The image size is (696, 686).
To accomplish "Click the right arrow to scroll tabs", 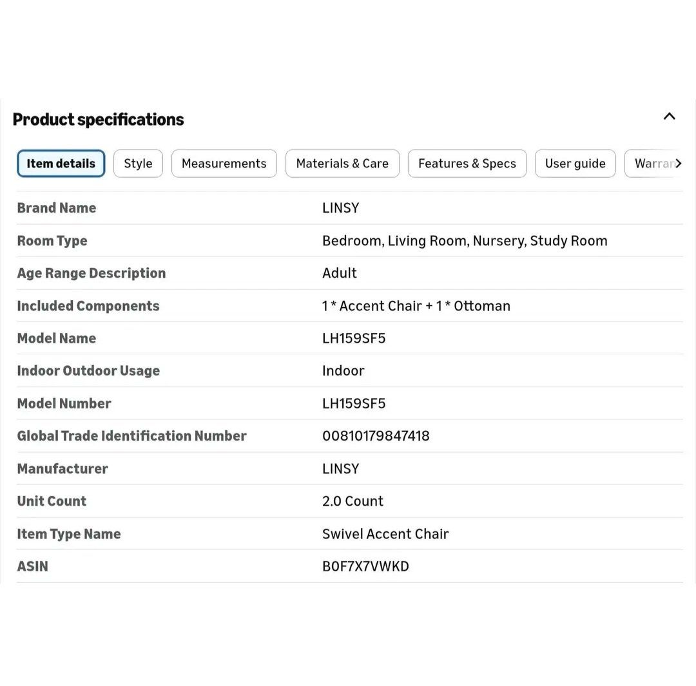I will pos(678,164).
